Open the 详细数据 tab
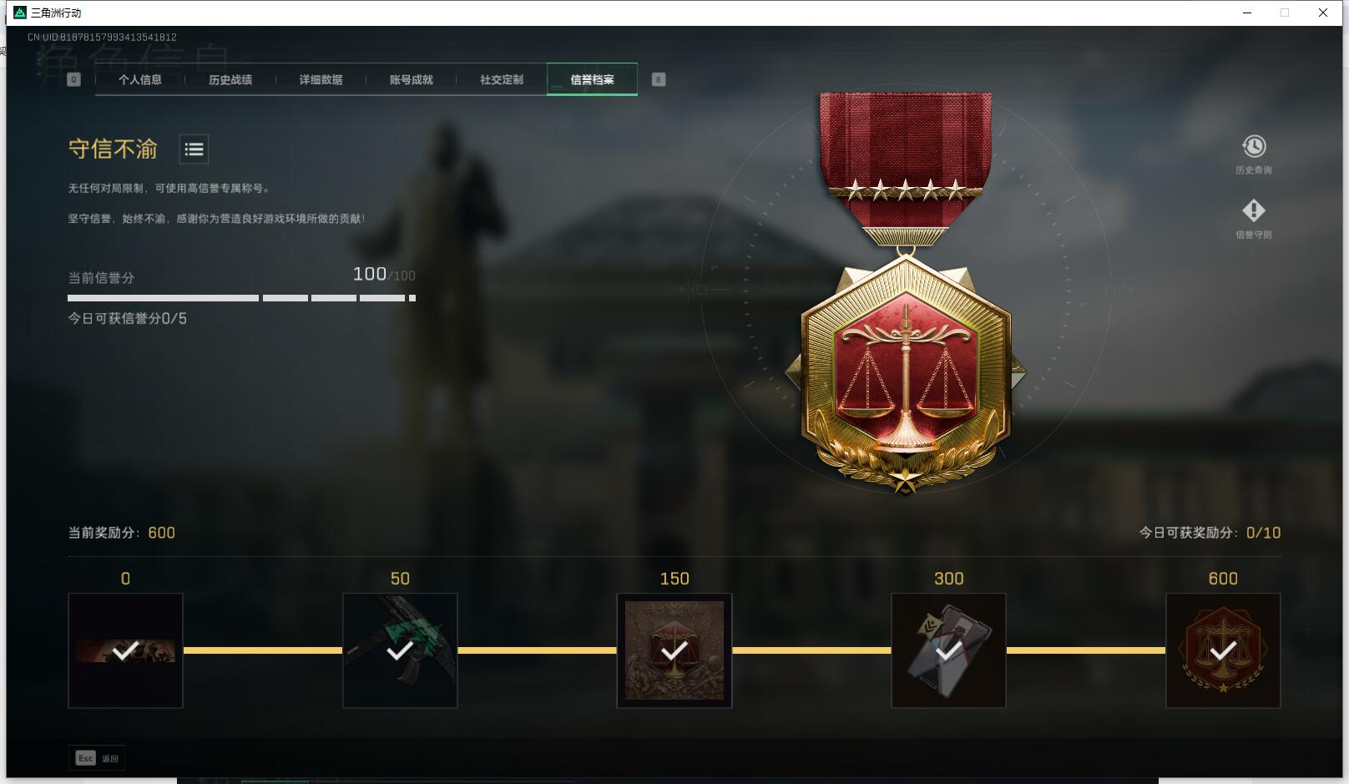The height and width of the screenshot is (784, 1349). (x=321, y=79)
